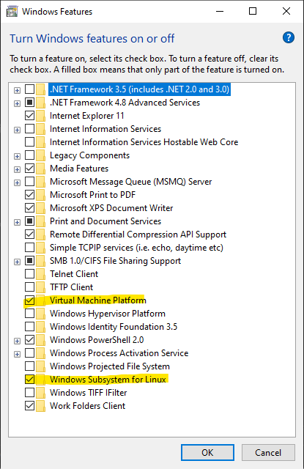Click folder icon beside Internet Information Services Hostable Web Core

pyautogui.click(x=40, y=142)
